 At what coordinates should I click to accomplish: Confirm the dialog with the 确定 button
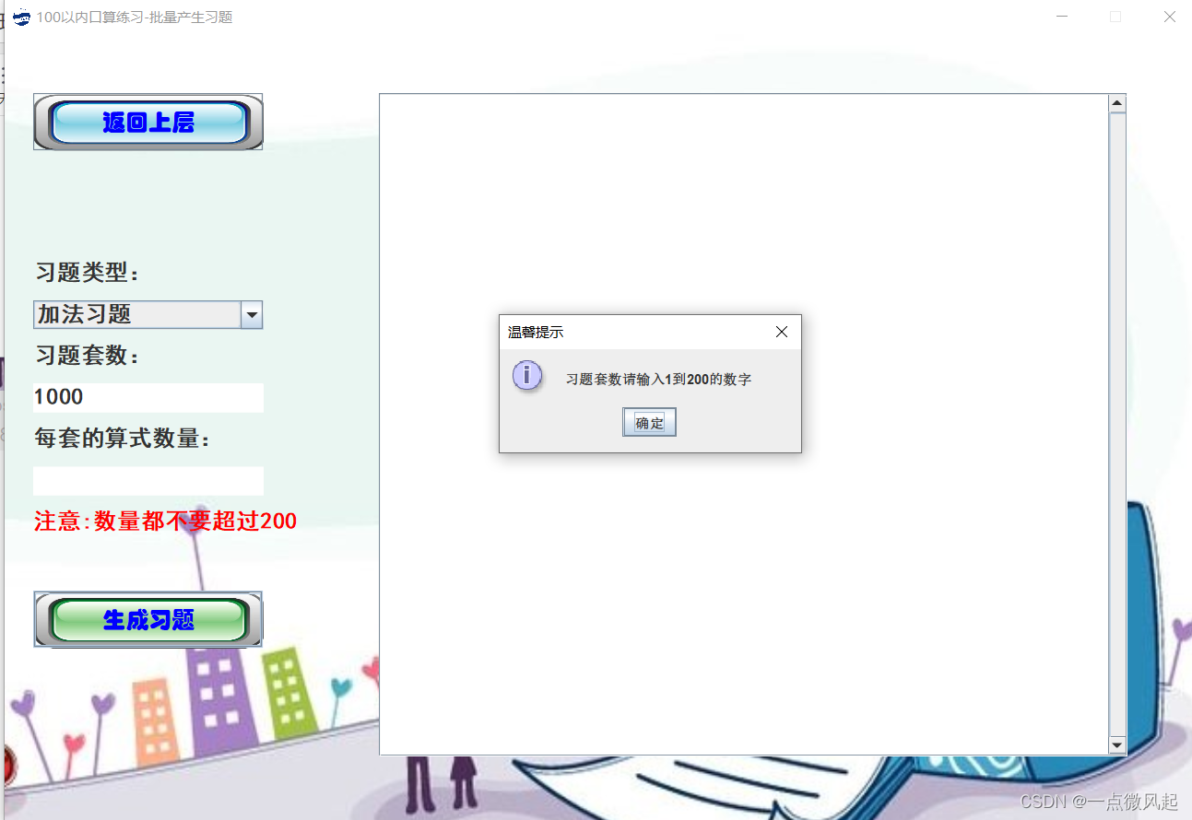tap(649, 422)
